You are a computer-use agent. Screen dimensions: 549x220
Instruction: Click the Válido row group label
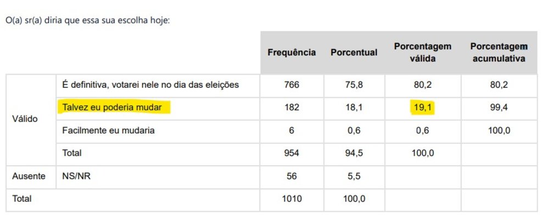coord(25,119)
